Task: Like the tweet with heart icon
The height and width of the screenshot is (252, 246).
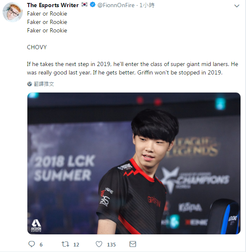Action: [x=99, y=244]
